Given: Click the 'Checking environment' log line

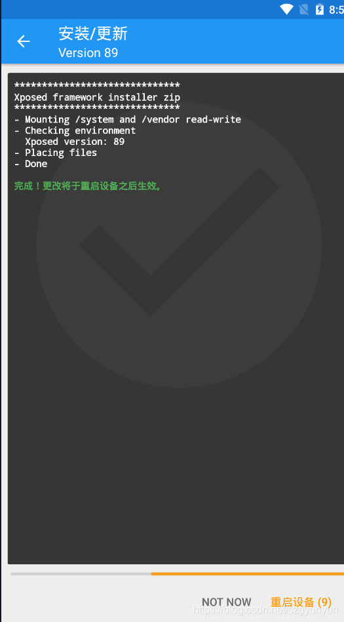Looking at the screenshot, I should coord(75,130).
